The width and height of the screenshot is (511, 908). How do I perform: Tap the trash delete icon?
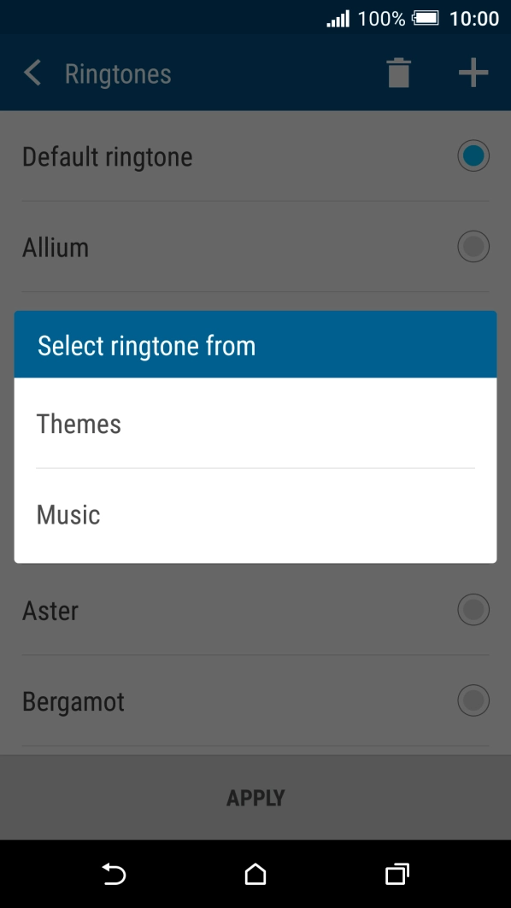coord(398,73)
